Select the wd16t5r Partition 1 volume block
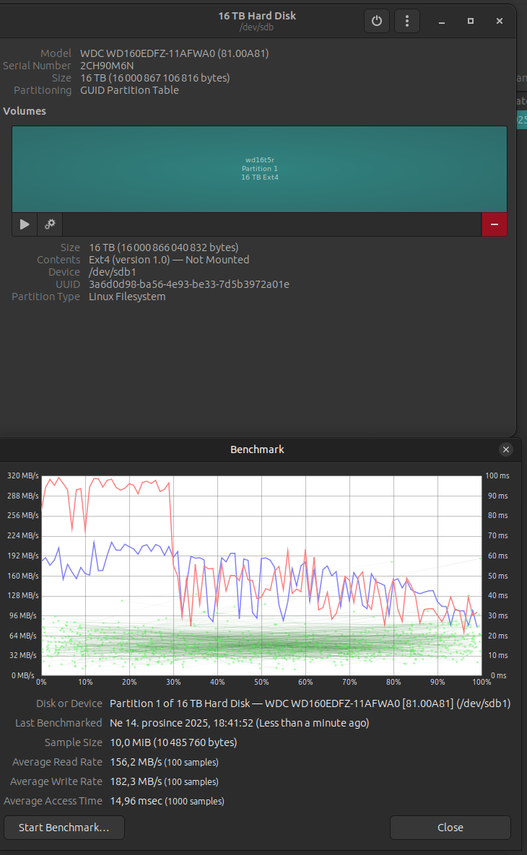This screenshot has height=855, width=527. coord(259,169)
